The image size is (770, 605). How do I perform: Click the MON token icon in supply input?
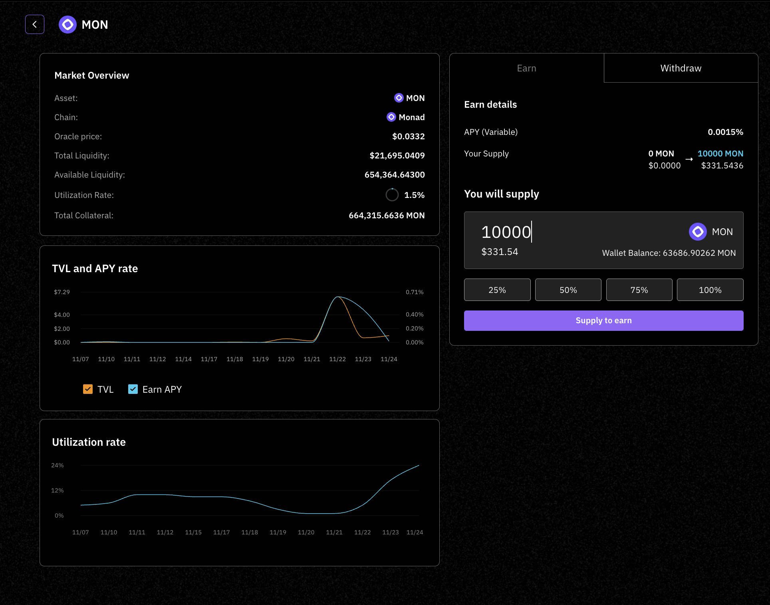pyautogui.click(x=698, y=232)
